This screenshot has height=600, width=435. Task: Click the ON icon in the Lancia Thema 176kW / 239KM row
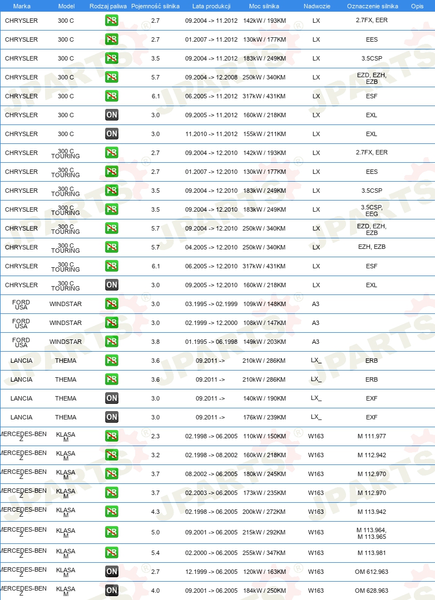click(111, 417)
